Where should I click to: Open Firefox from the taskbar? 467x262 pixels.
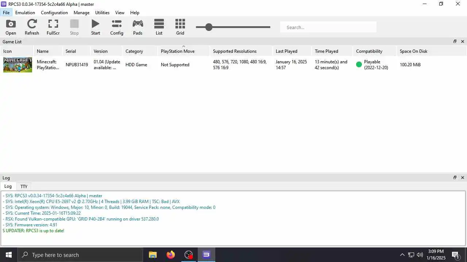coord(170,255)
